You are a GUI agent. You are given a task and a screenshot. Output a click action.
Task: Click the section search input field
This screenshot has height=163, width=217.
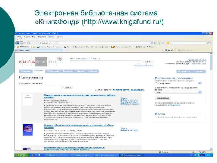coord(40,87)
